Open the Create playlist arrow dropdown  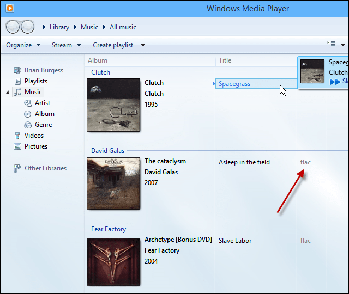pos(143,45)
